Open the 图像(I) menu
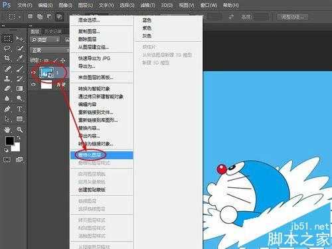332x249 pixels. tap(65, 5)
